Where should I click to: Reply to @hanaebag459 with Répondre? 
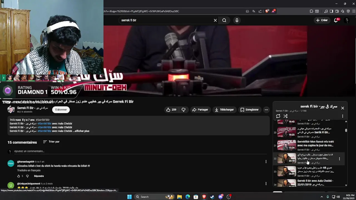click(39, 176)
